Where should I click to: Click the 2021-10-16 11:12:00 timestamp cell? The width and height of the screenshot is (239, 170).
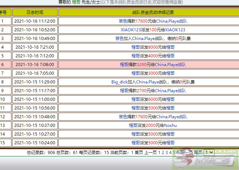[35, 21]
